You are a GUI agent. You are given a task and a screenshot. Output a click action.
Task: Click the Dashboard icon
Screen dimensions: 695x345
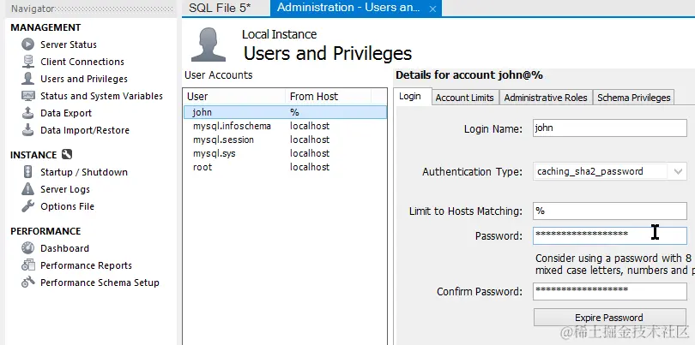click(x=27, y=248)
